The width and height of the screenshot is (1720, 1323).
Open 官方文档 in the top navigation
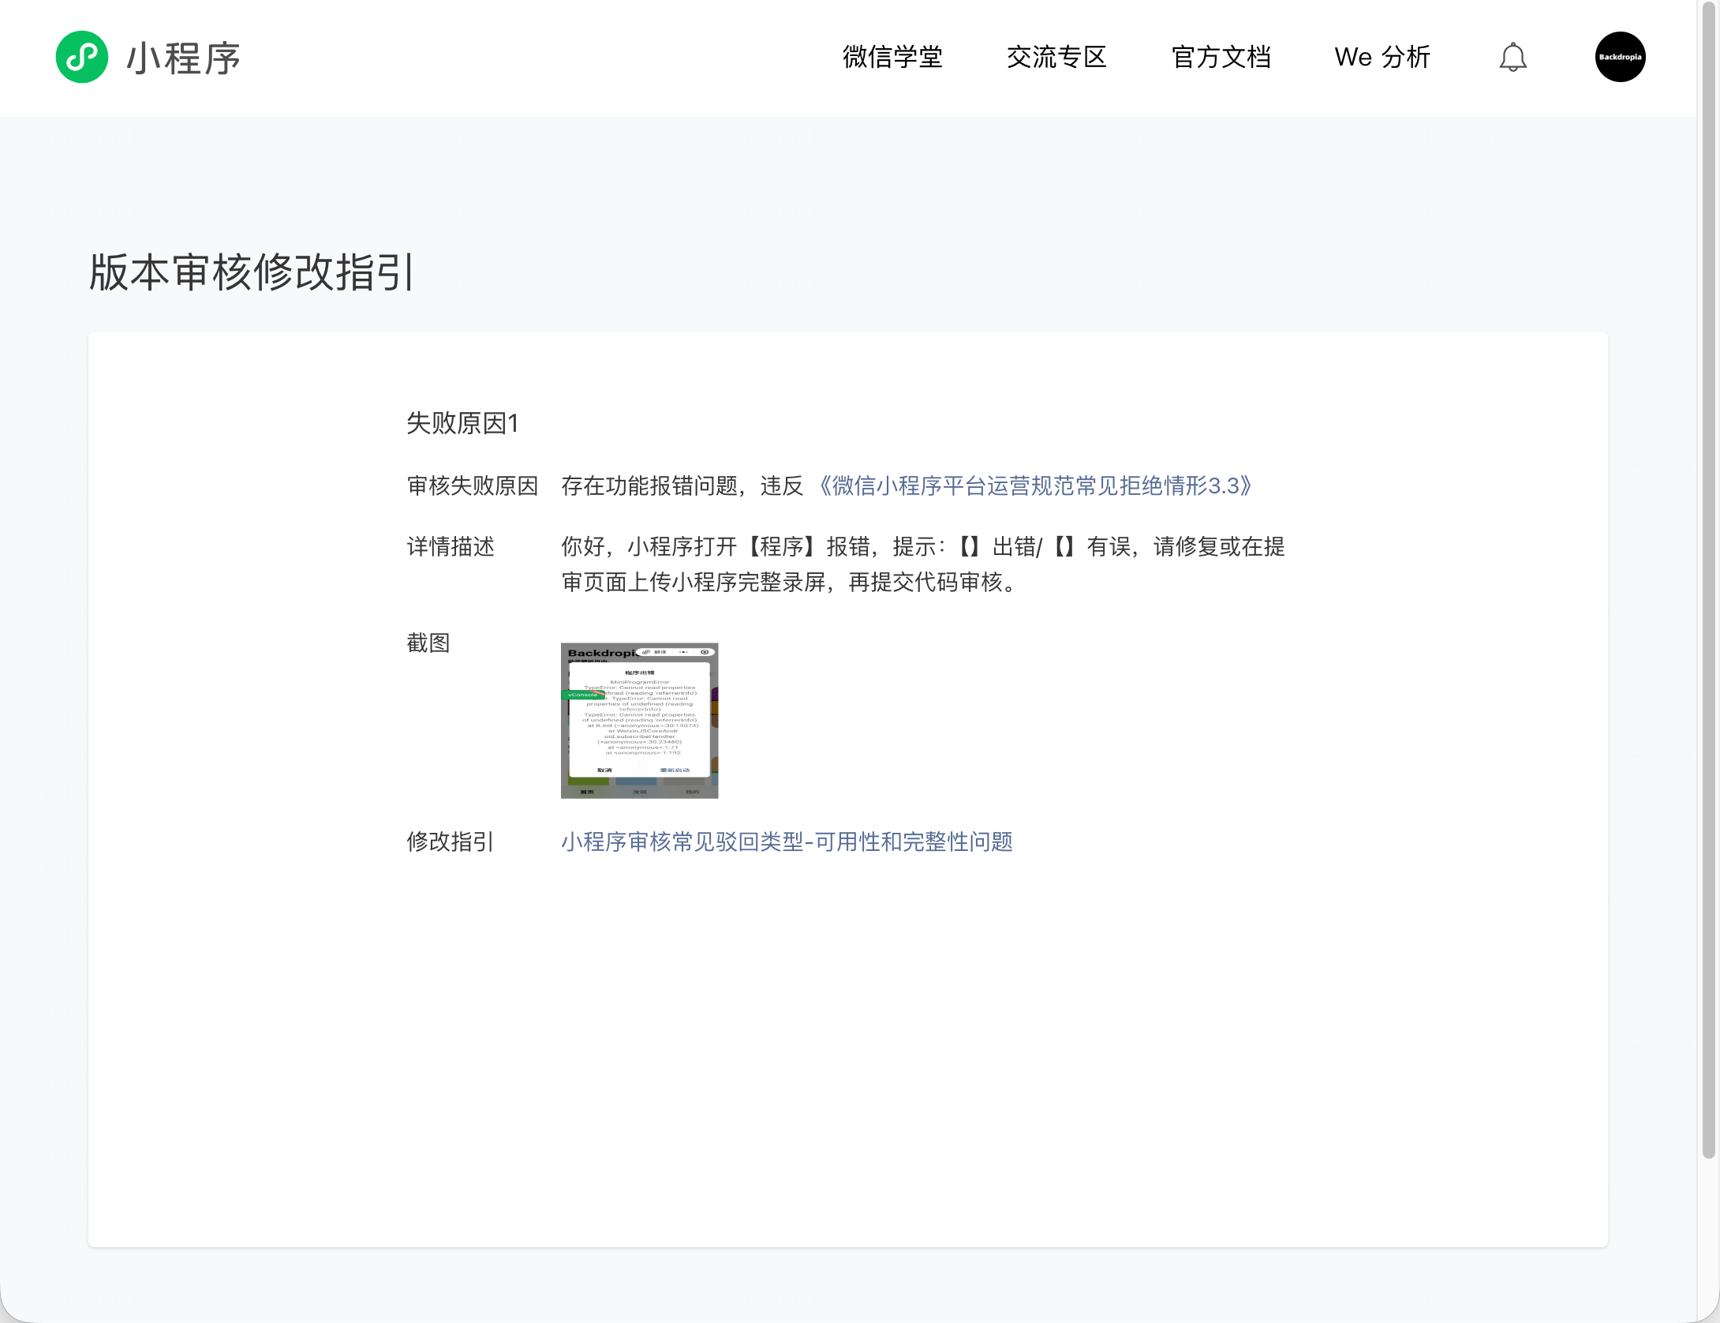tap(1221, 58)
